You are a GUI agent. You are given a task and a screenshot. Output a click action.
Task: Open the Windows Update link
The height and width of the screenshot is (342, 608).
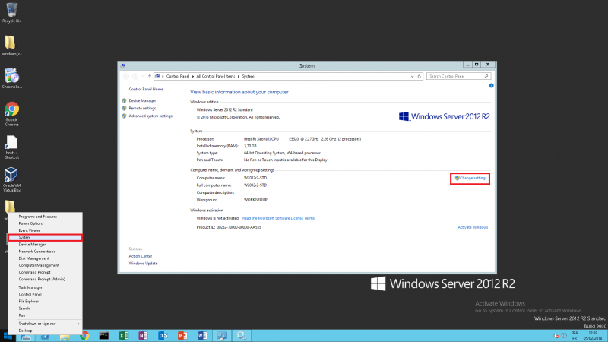(143, 264)
